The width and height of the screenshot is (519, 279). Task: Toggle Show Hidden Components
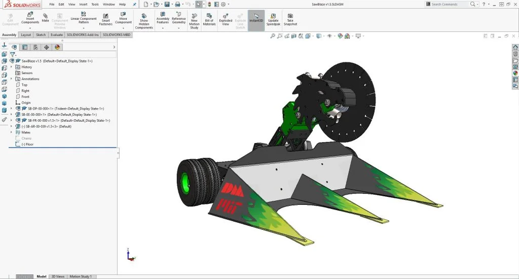144,20
